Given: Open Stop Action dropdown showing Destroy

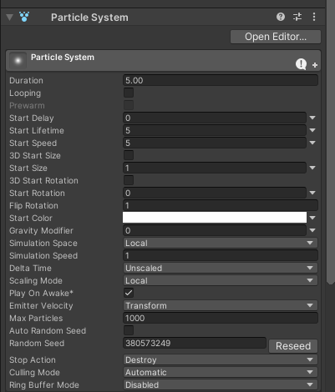Looking at the screenshot, I should [221, 359].
